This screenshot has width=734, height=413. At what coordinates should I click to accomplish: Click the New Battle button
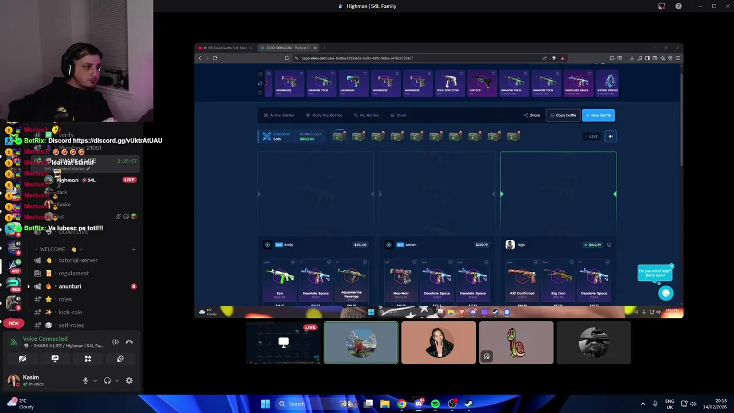(x=599, y=115)
